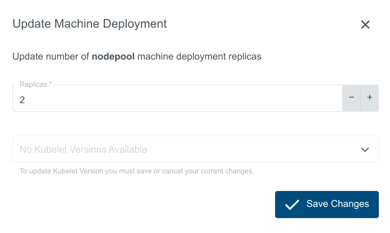The width and height of the screenshot is (390, 233).
Task: Click the word 'replicas' in the description
Action: click(x=244, y=56)
